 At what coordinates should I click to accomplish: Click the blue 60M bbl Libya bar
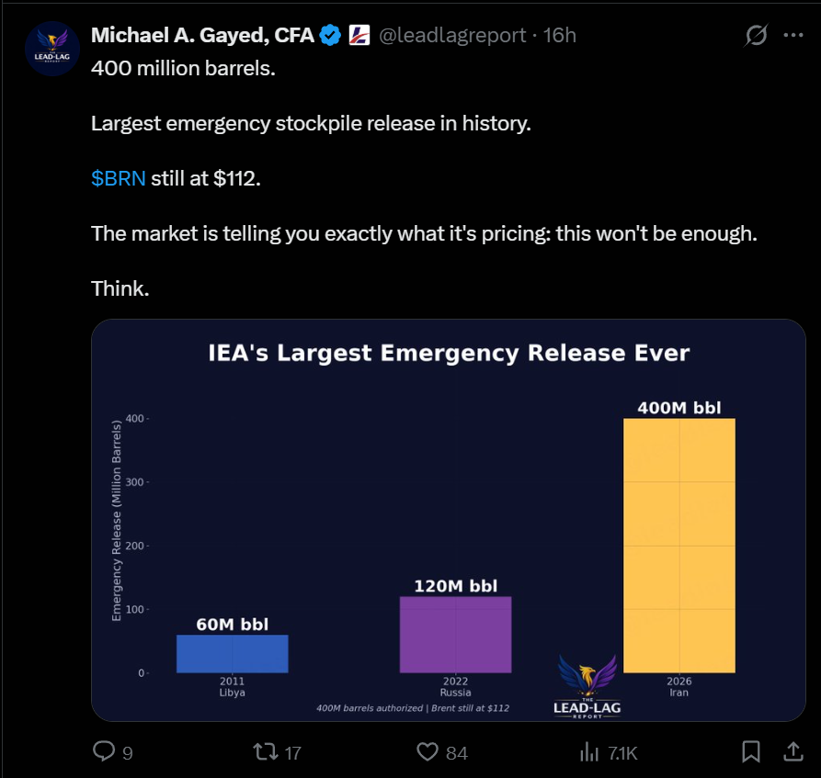[x=232, y=654]
